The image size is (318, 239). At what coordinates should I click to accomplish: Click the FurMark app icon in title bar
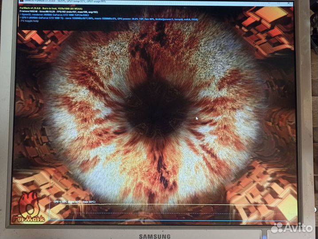(x=21, y=2)
